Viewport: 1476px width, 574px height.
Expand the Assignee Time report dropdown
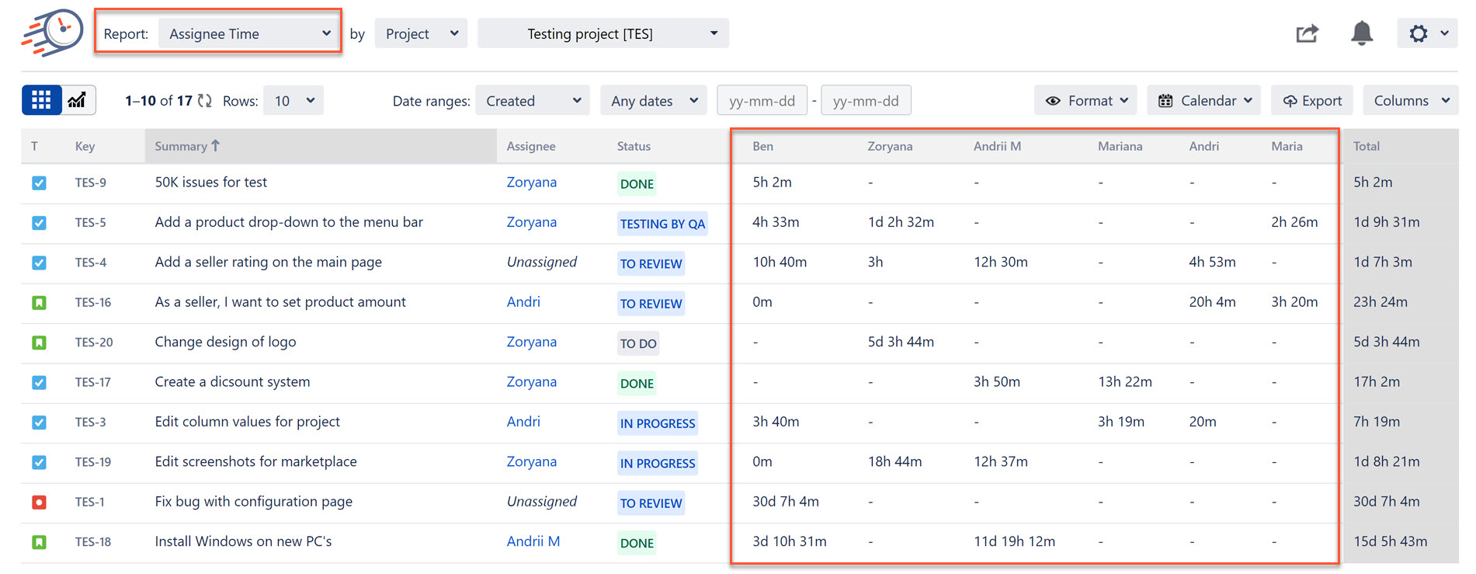(x=249, y=33)
